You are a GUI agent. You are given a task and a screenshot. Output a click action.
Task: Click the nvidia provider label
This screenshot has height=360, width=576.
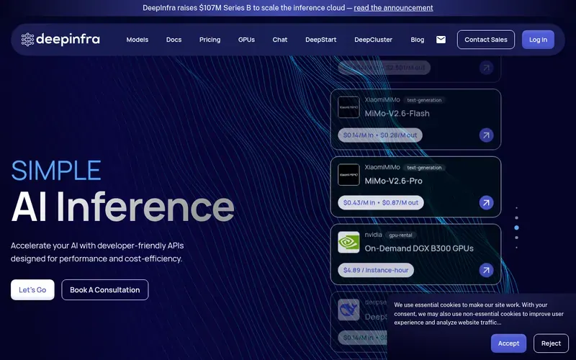[x=373, y=235]
